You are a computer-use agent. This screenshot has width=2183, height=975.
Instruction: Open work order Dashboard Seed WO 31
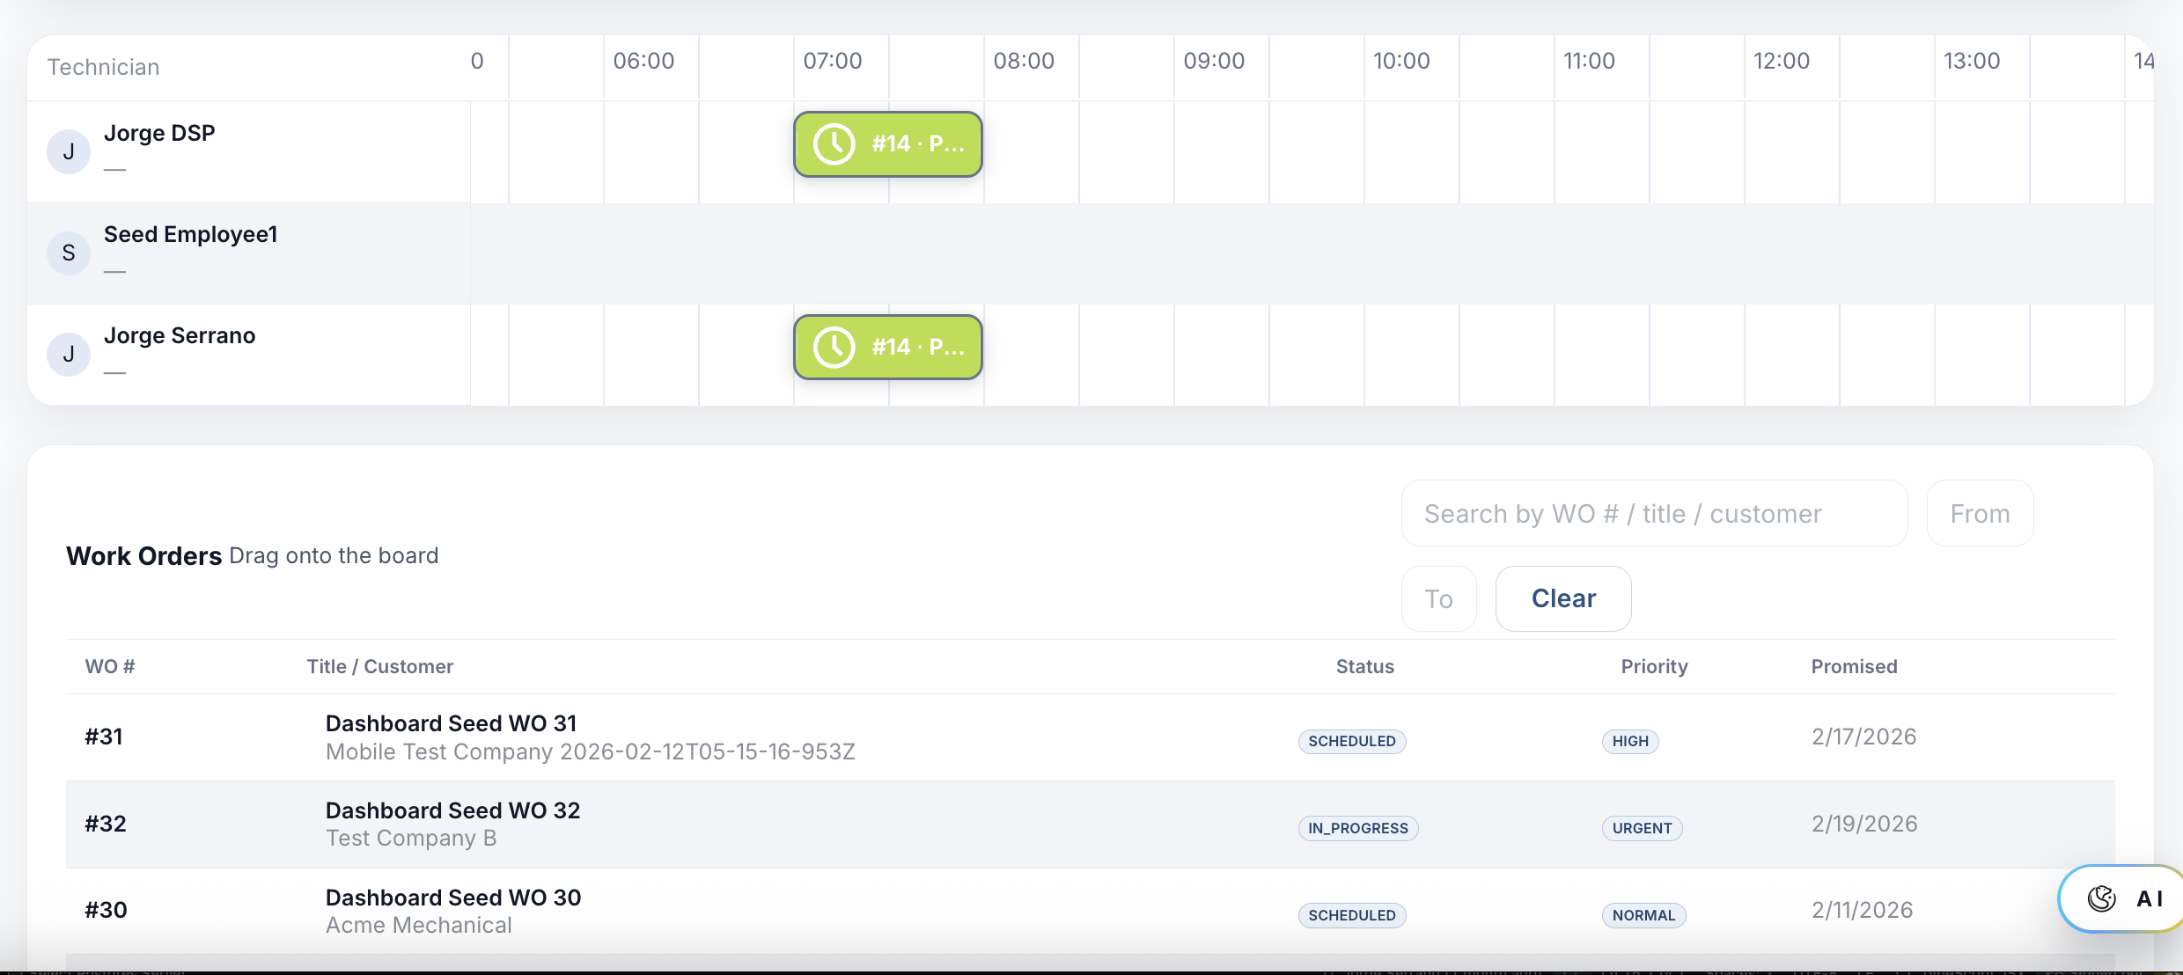coord(451,723)
